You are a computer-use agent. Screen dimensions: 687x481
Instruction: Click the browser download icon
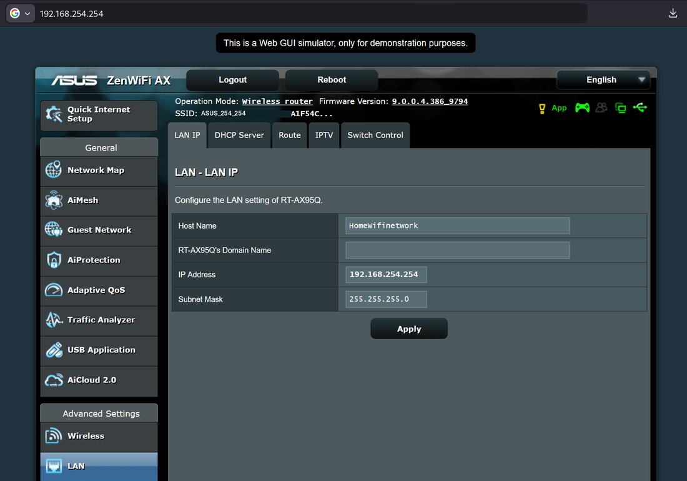[673, 13]
